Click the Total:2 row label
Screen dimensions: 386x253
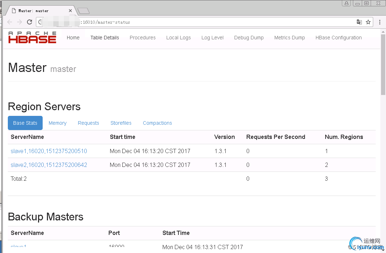point(18,179)
